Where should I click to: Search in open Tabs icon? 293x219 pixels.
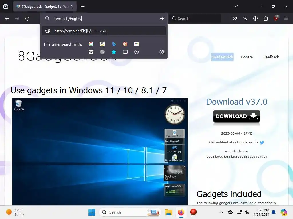click(125, 52)
